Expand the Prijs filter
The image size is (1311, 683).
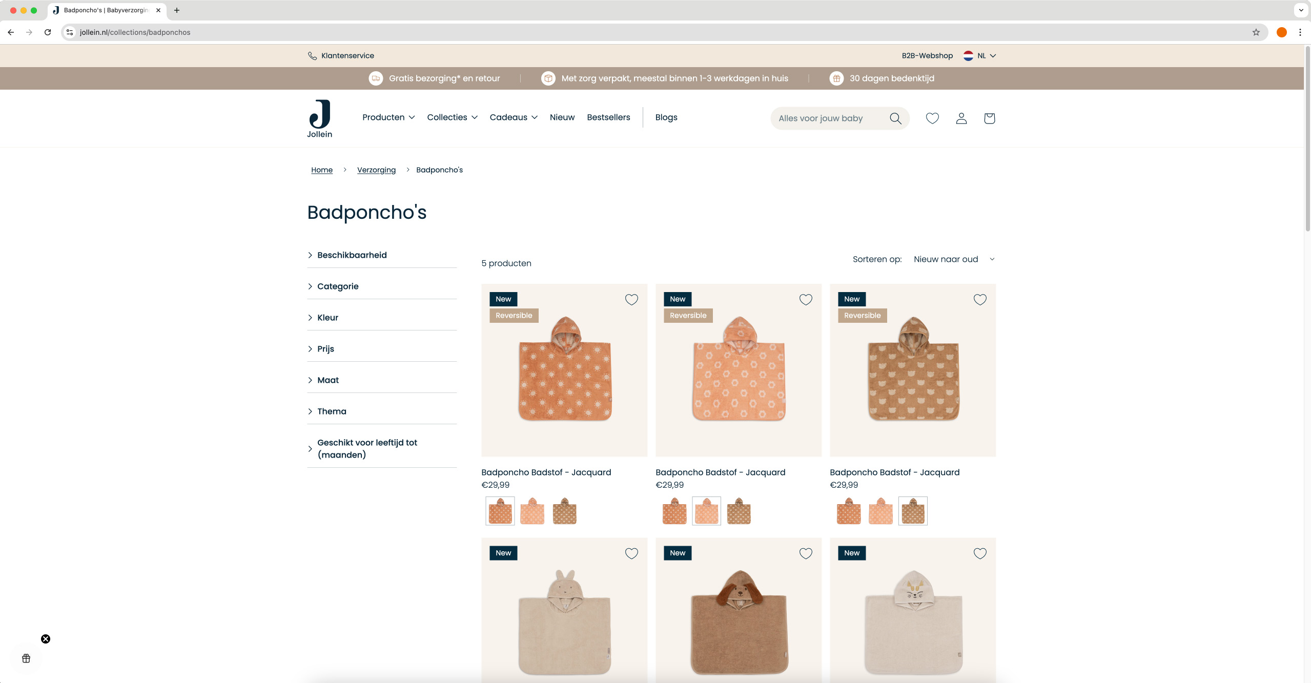point(382,349)
